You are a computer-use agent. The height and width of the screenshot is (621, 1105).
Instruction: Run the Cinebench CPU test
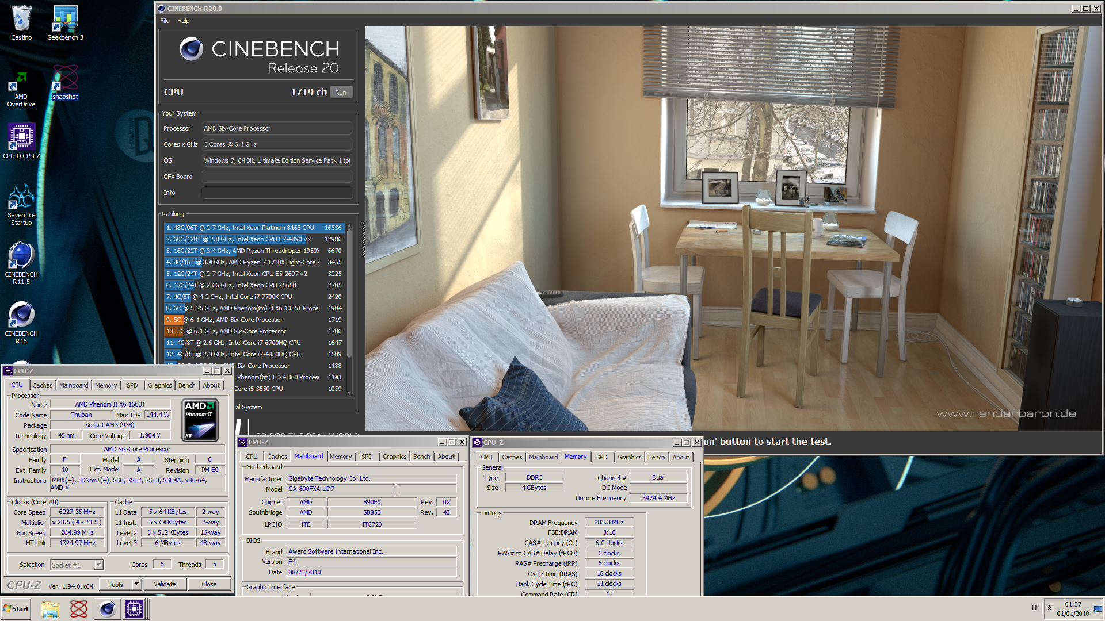click(341, 93)
